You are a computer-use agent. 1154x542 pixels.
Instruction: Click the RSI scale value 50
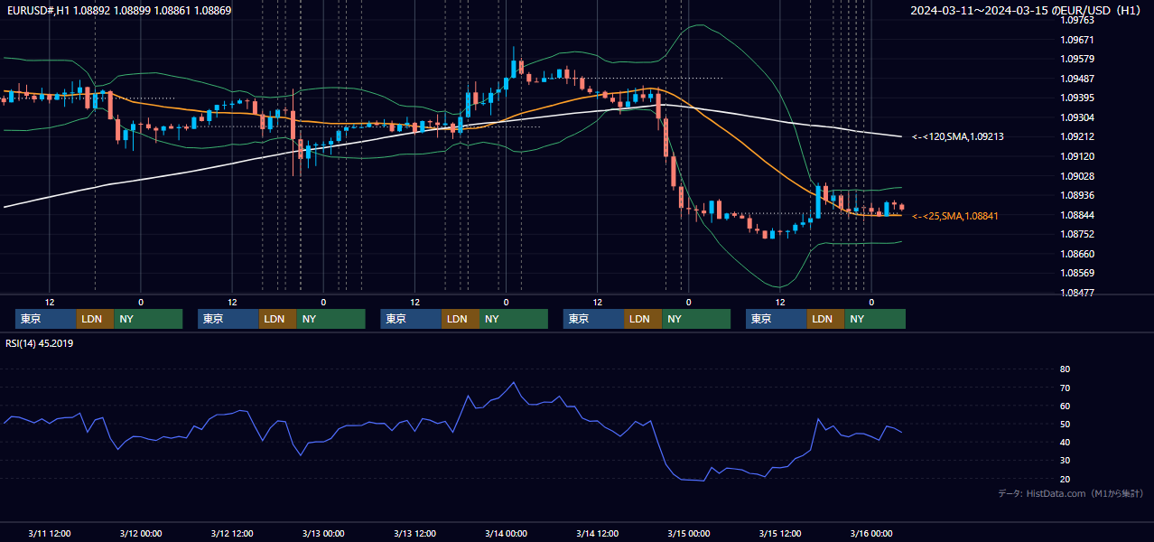[1065, 424]
